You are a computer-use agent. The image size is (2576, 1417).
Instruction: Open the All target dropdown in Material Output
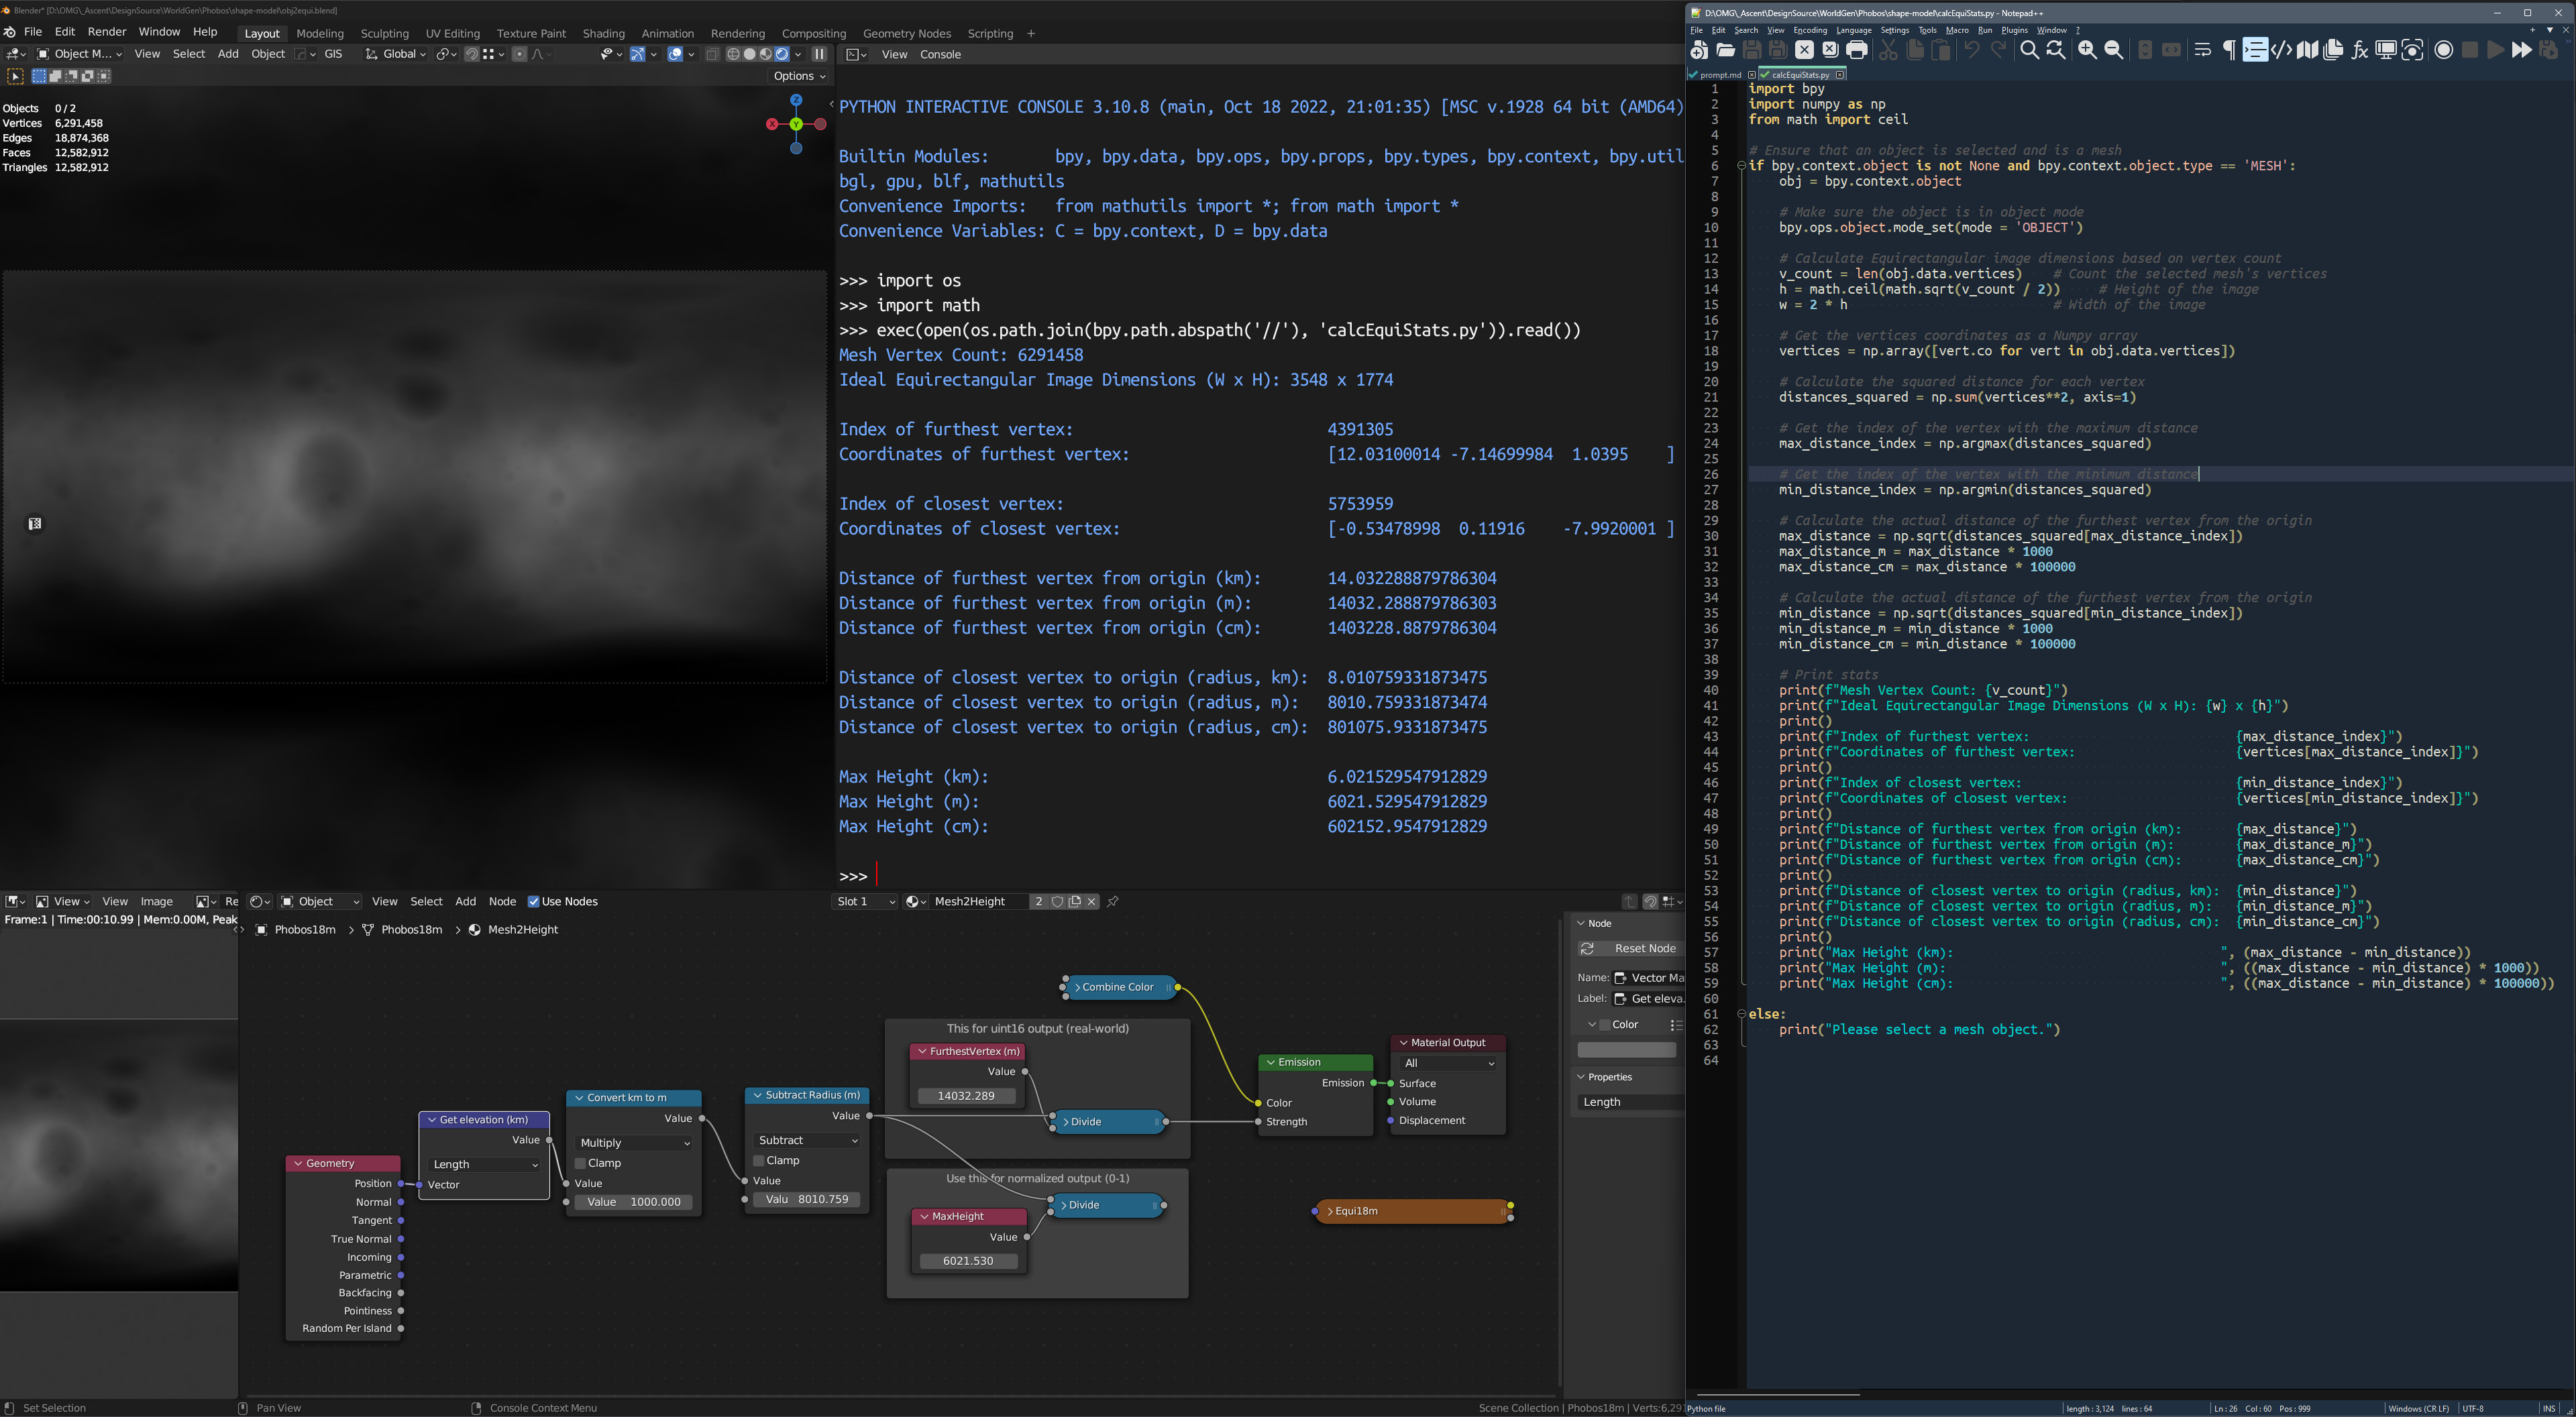click(x=1448, y=1063)
